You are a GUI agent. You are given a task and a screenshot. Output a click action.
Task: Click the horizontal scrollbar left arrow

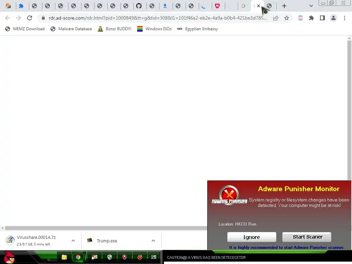click(2, 228)
